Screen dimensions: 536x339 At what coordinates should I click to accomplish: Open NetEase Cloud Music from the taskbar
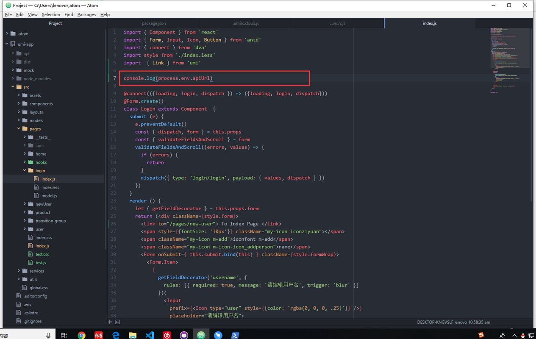tap(167, 335)
